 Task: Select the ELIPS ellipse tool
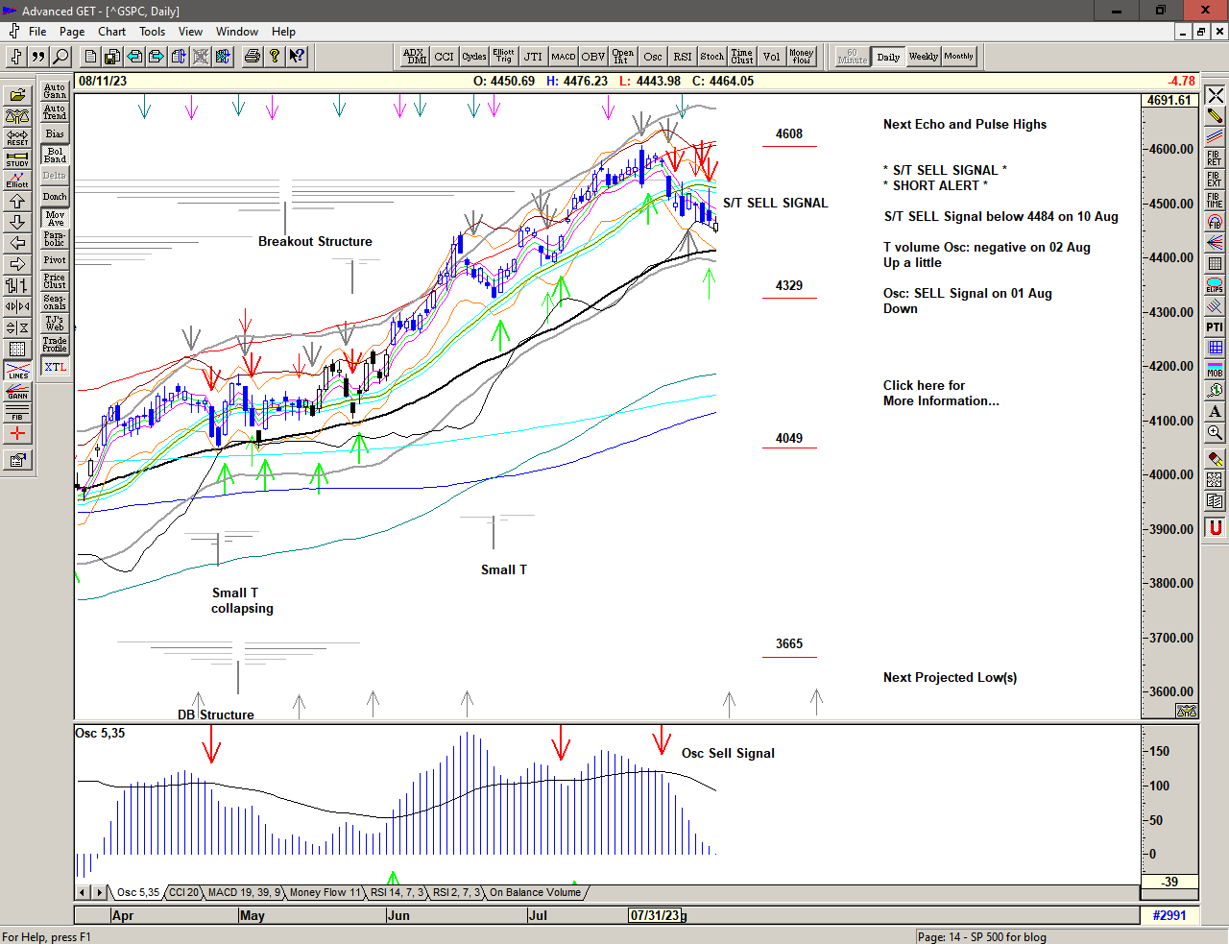(x=1215, y=285)
